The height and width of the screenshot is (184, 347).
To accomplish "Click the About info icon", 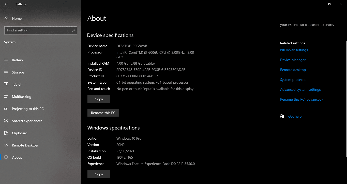I will click(6, 157).
